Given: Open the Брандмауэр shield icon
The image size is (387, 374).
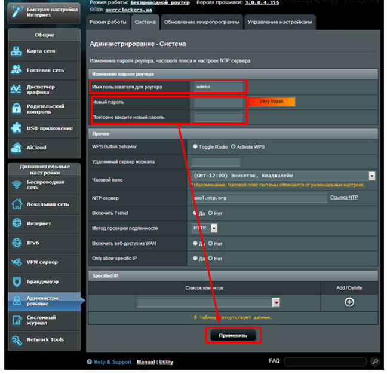Looking at the screenshot, I should click(x=17, y=281).
